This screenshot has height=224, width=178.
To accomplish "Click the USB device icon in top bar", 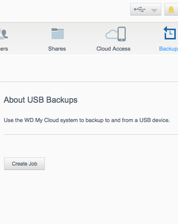I will click(140, 9).
